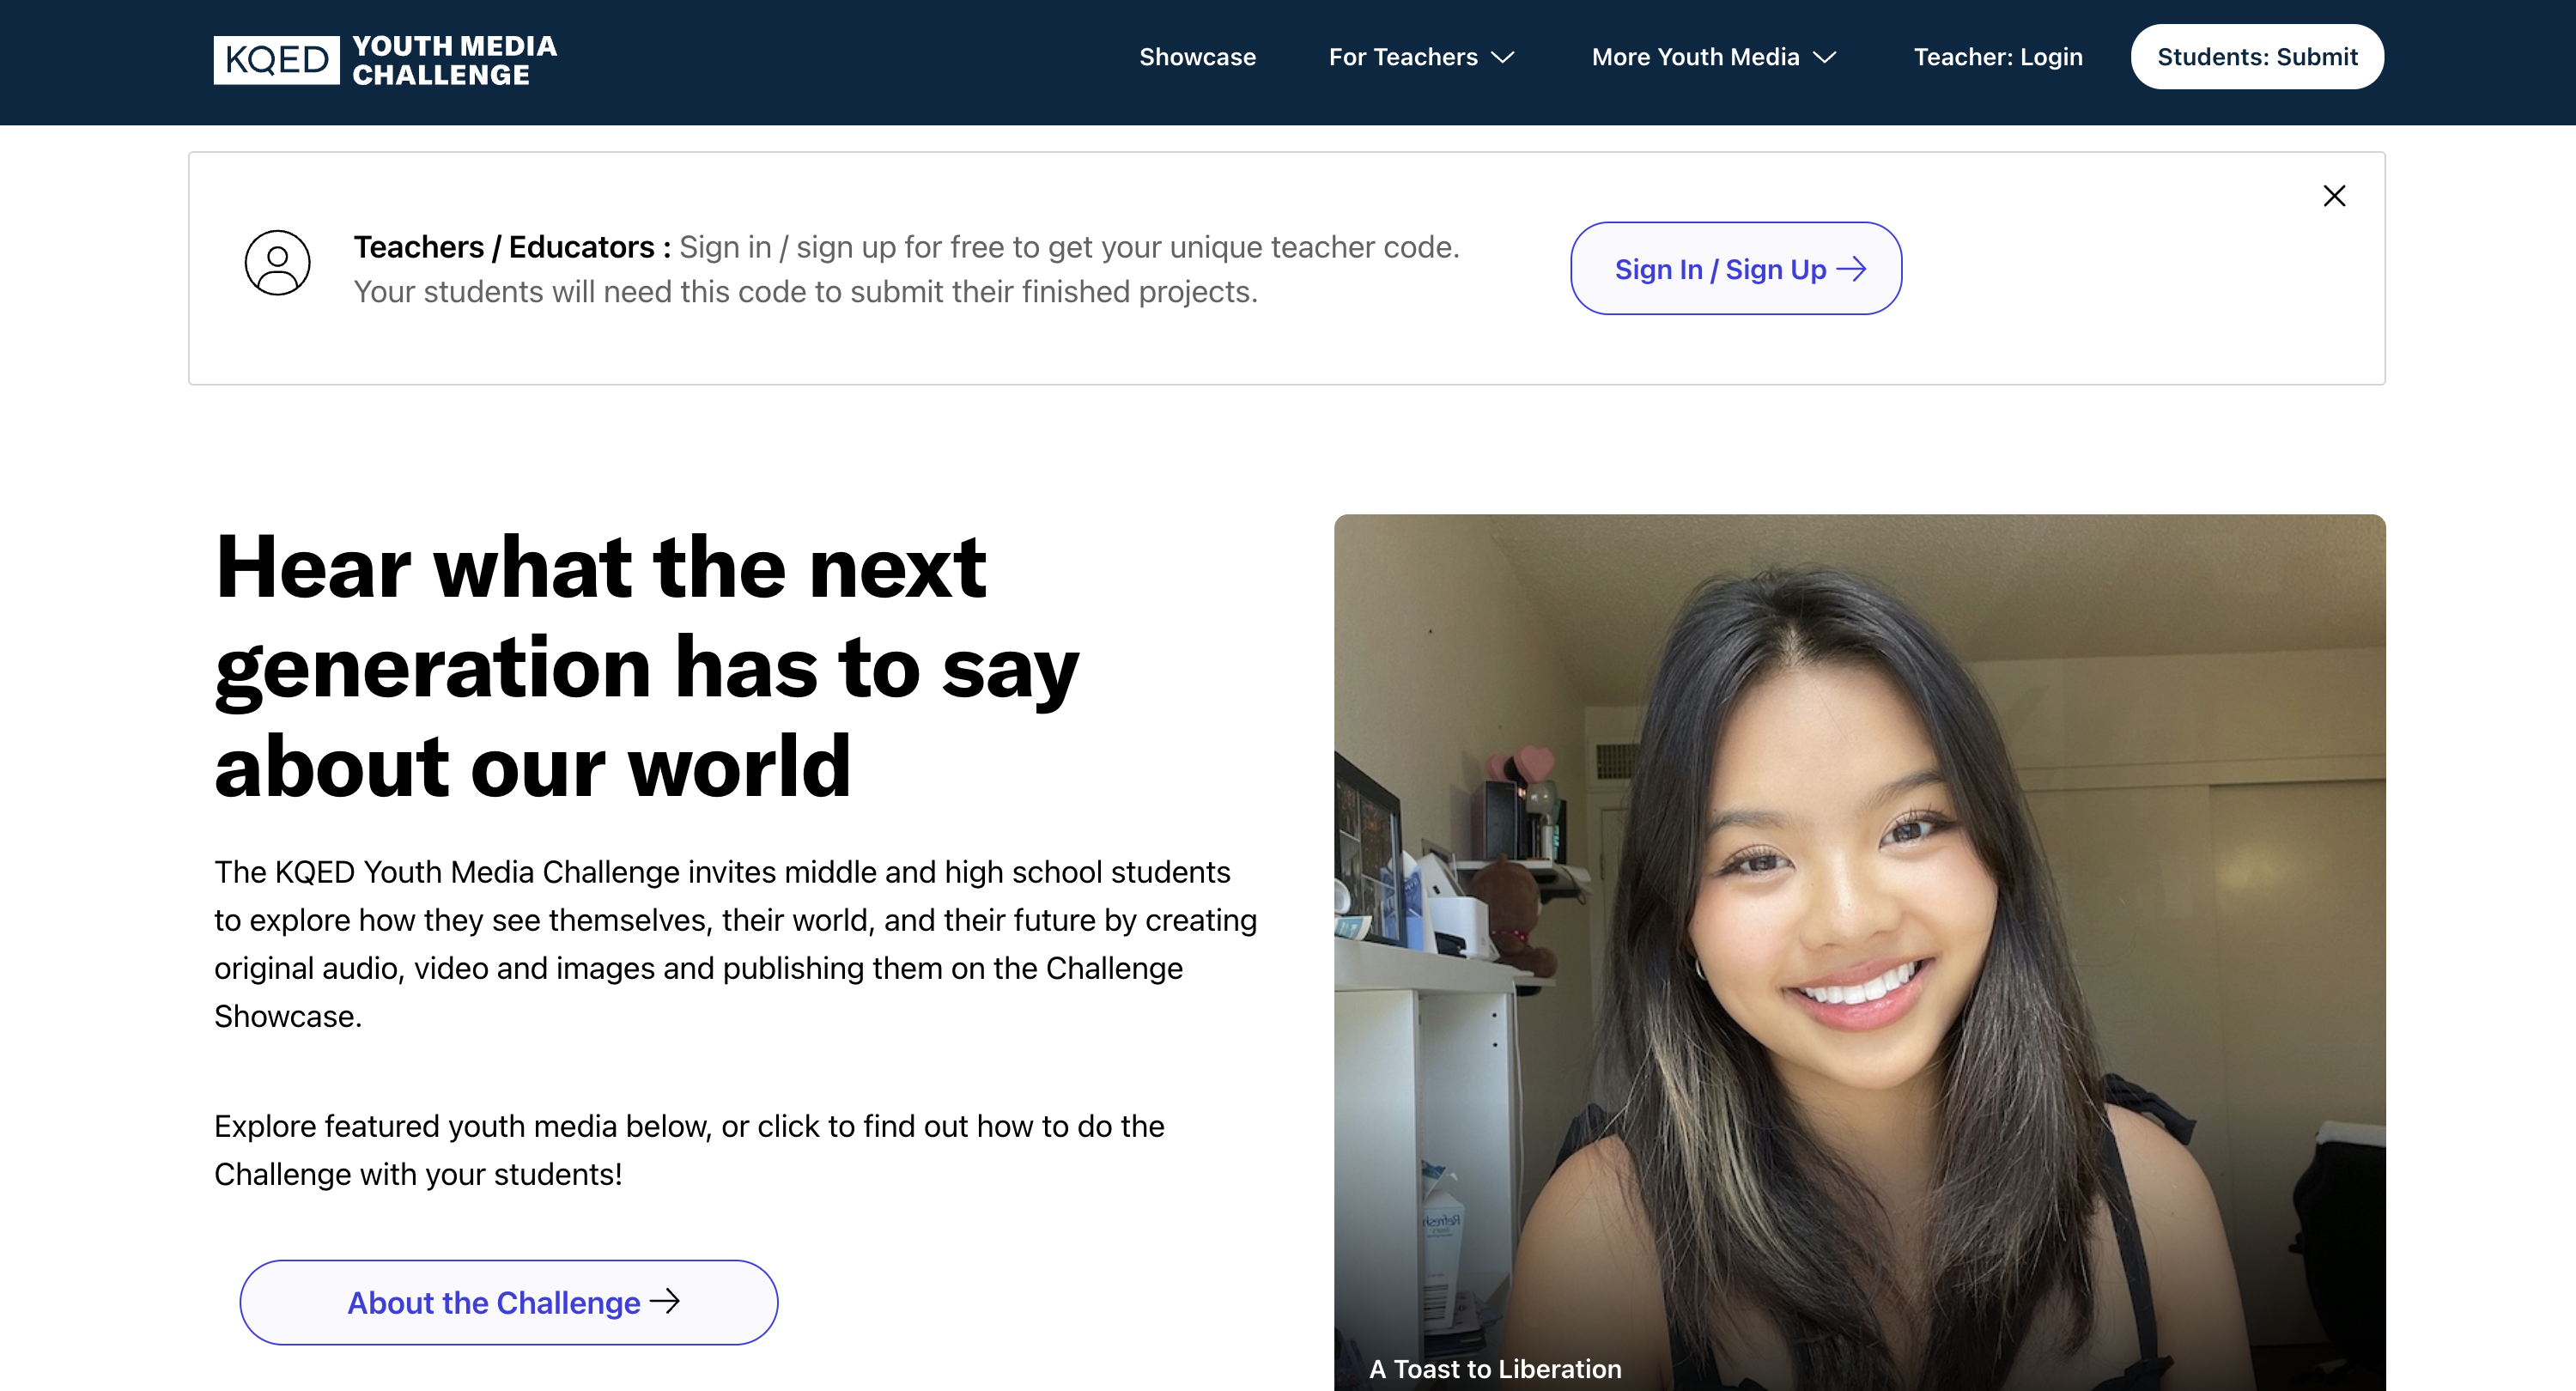
Task: Click the KQED logo box
Action: point(276,60)
